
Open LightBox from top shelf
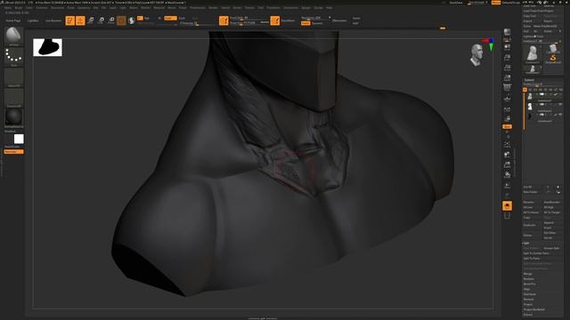33,20
